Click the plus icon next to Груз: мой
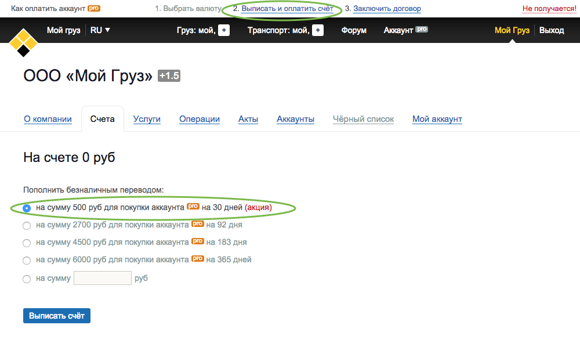 pos(224,30)
